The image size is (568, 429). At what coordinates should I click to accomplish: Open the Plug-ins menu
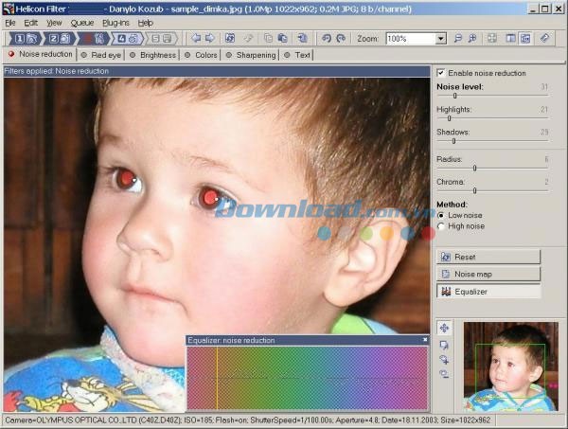(x=115, y=22)
